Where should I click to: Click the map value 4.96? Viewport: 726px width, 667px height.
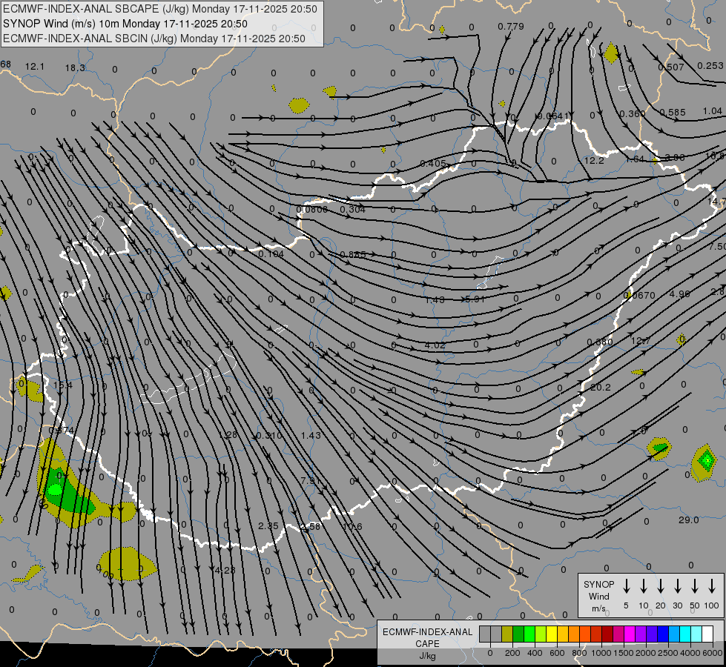pyautogui.click(x=680, y=294)
